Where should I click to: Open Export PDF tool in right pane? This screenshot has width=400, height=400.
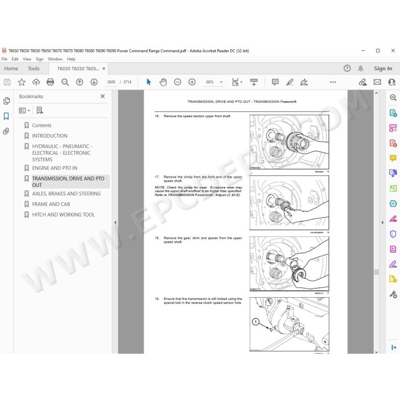(x=393, y=113)
